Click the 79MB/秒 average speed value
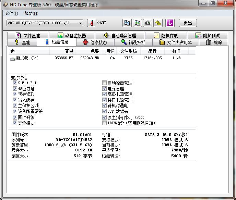The image size is (236, 200). [179, 150]
